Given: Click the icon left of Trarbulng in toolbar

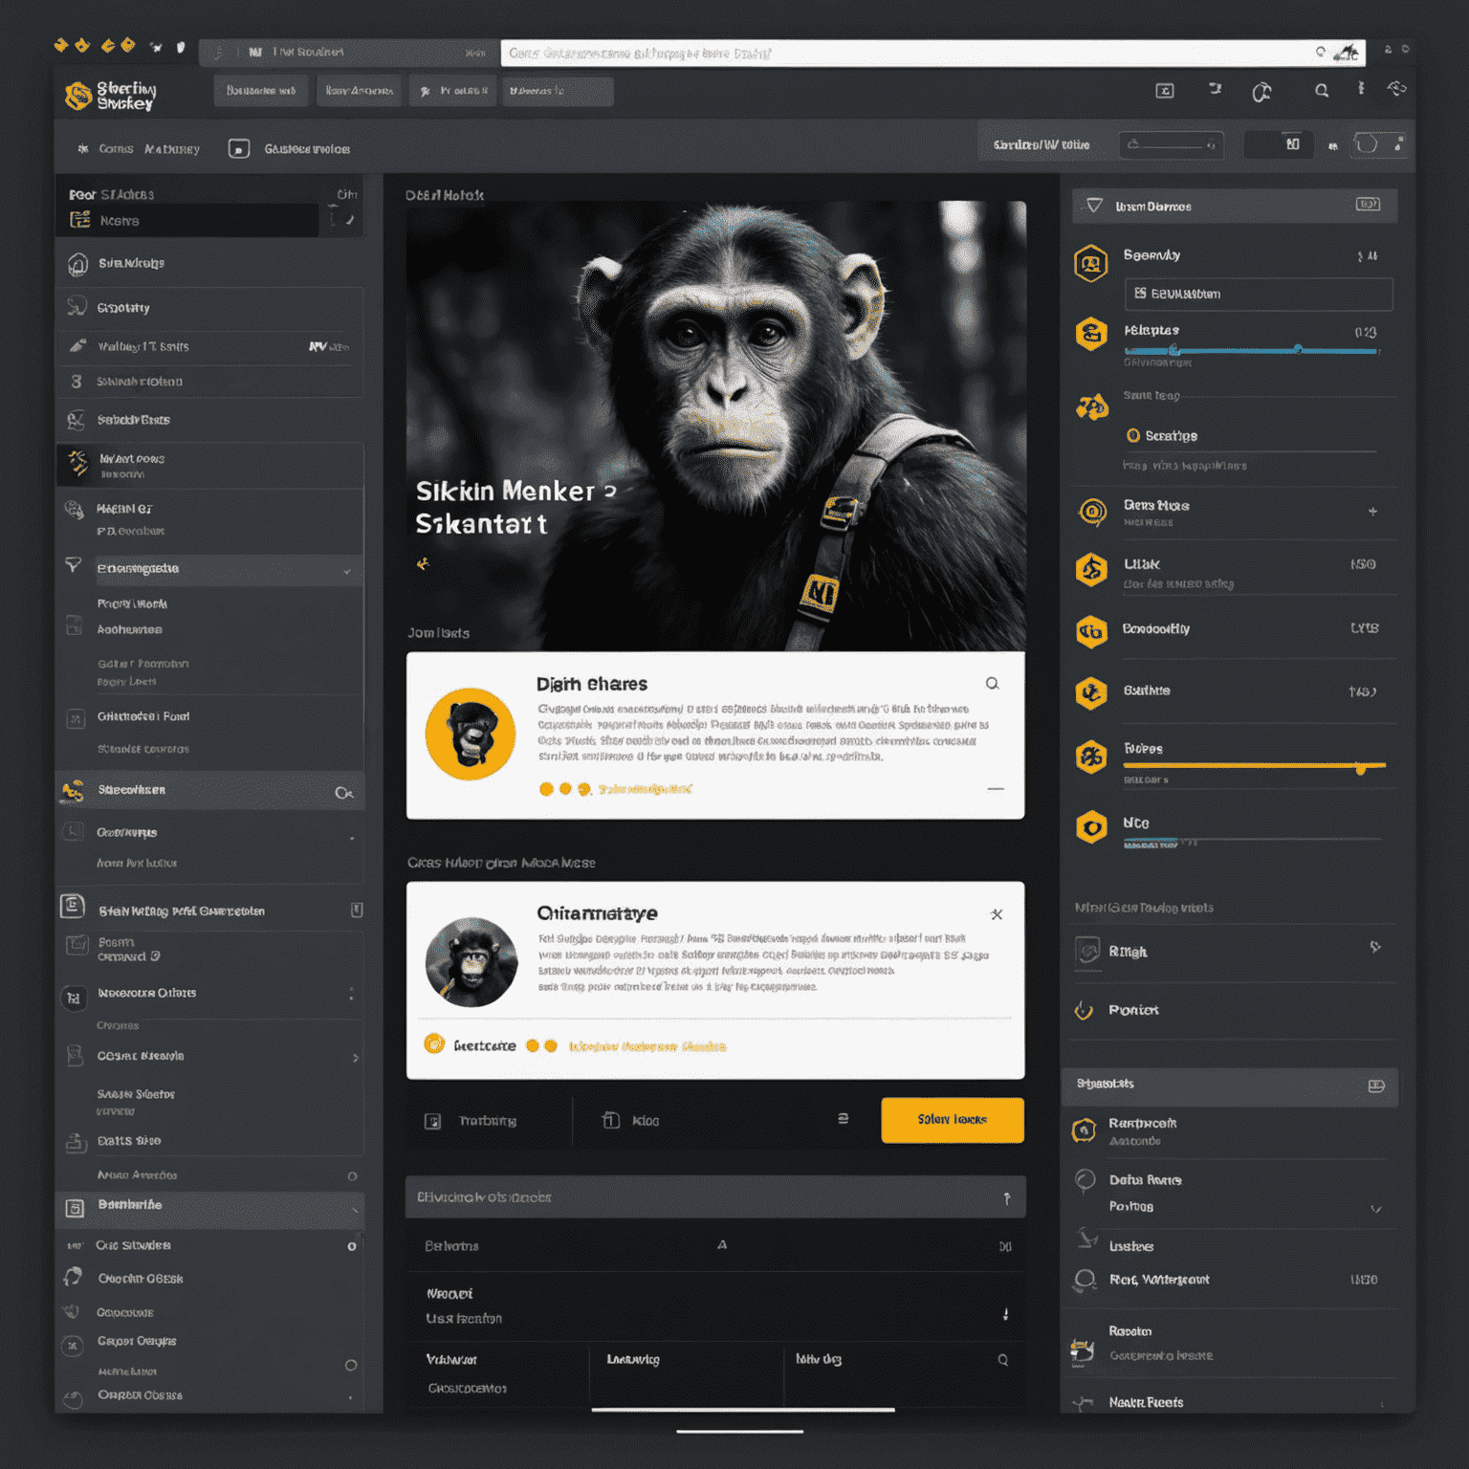Looking at the screenshot, I should pos(432,1121).
